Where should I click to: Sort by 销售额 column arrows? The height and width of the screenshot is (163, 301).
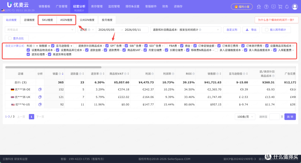point(220,74)
